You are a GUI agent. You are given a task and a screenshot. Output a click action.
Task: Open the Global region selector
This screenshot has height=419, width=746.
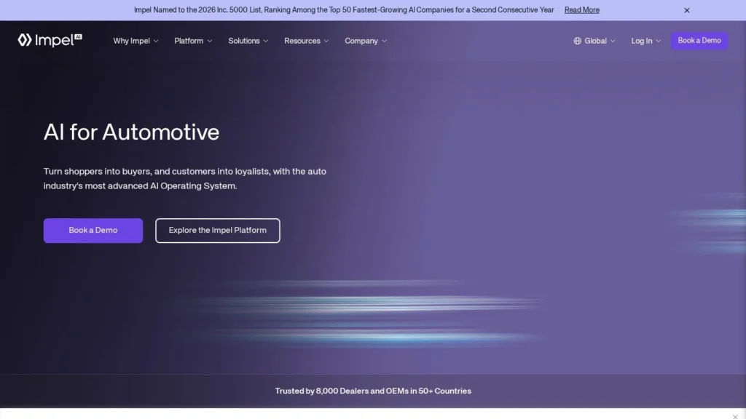coord(594,41)
